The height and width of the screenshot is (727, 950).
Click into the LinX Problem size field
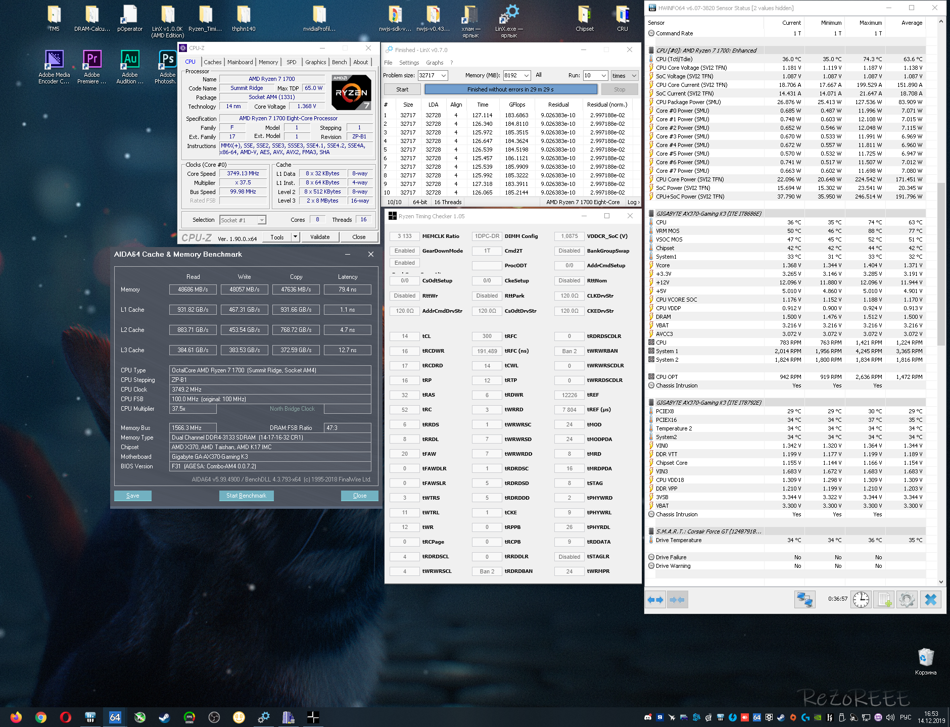[429, 75]
